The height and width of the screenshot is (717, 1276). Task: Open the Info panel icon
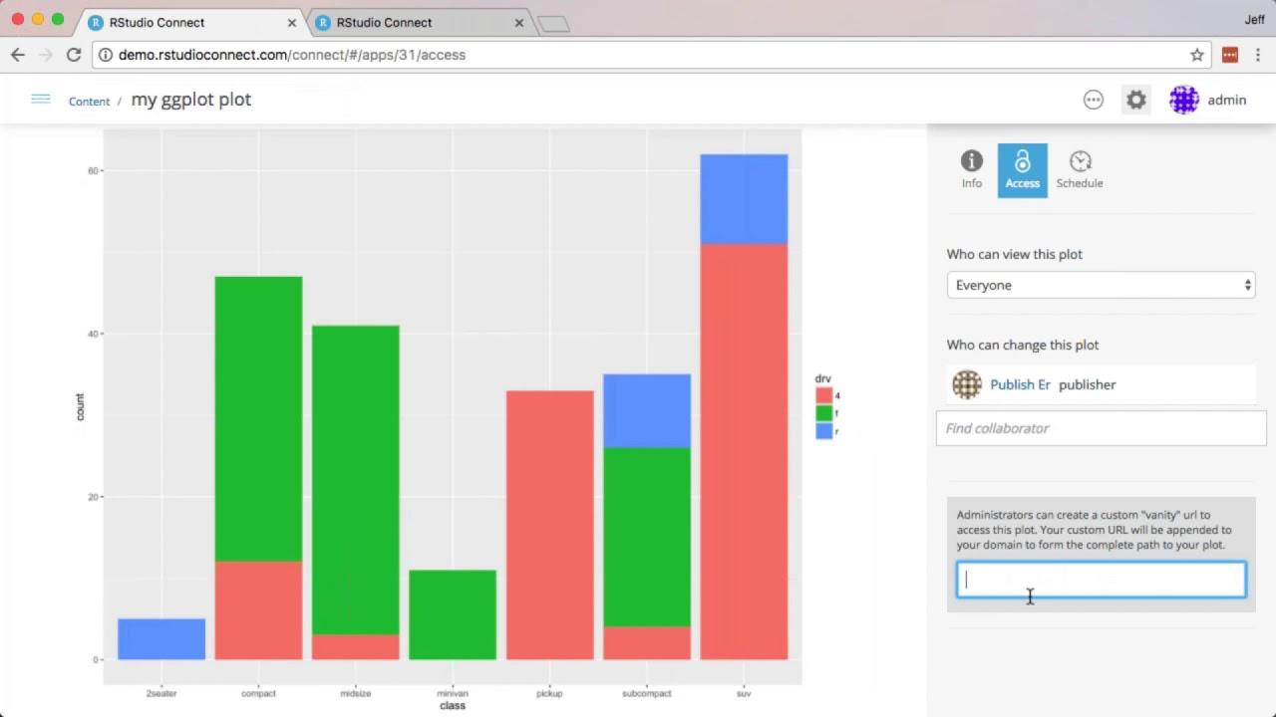point(971,169)
